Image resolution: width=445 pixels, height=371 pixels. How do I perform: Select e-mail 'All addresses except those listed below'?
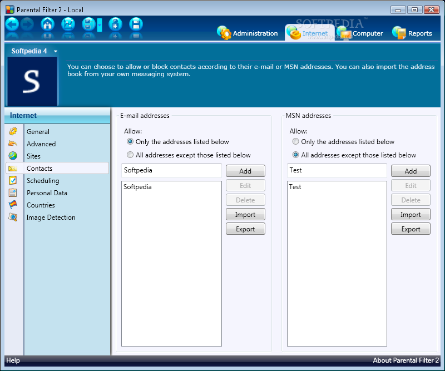[x=130, y=155]
